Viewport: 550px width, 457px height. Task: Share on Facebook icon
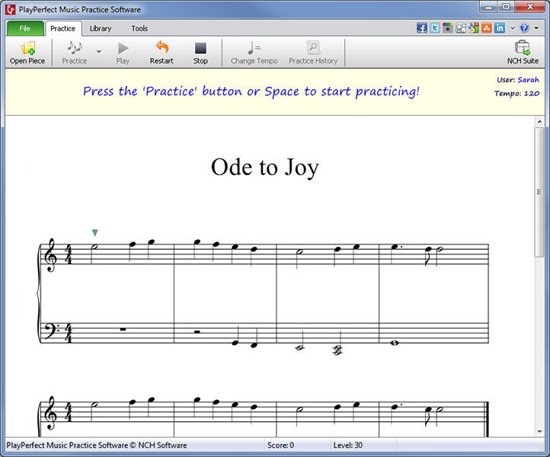click(x=421, y=27)
